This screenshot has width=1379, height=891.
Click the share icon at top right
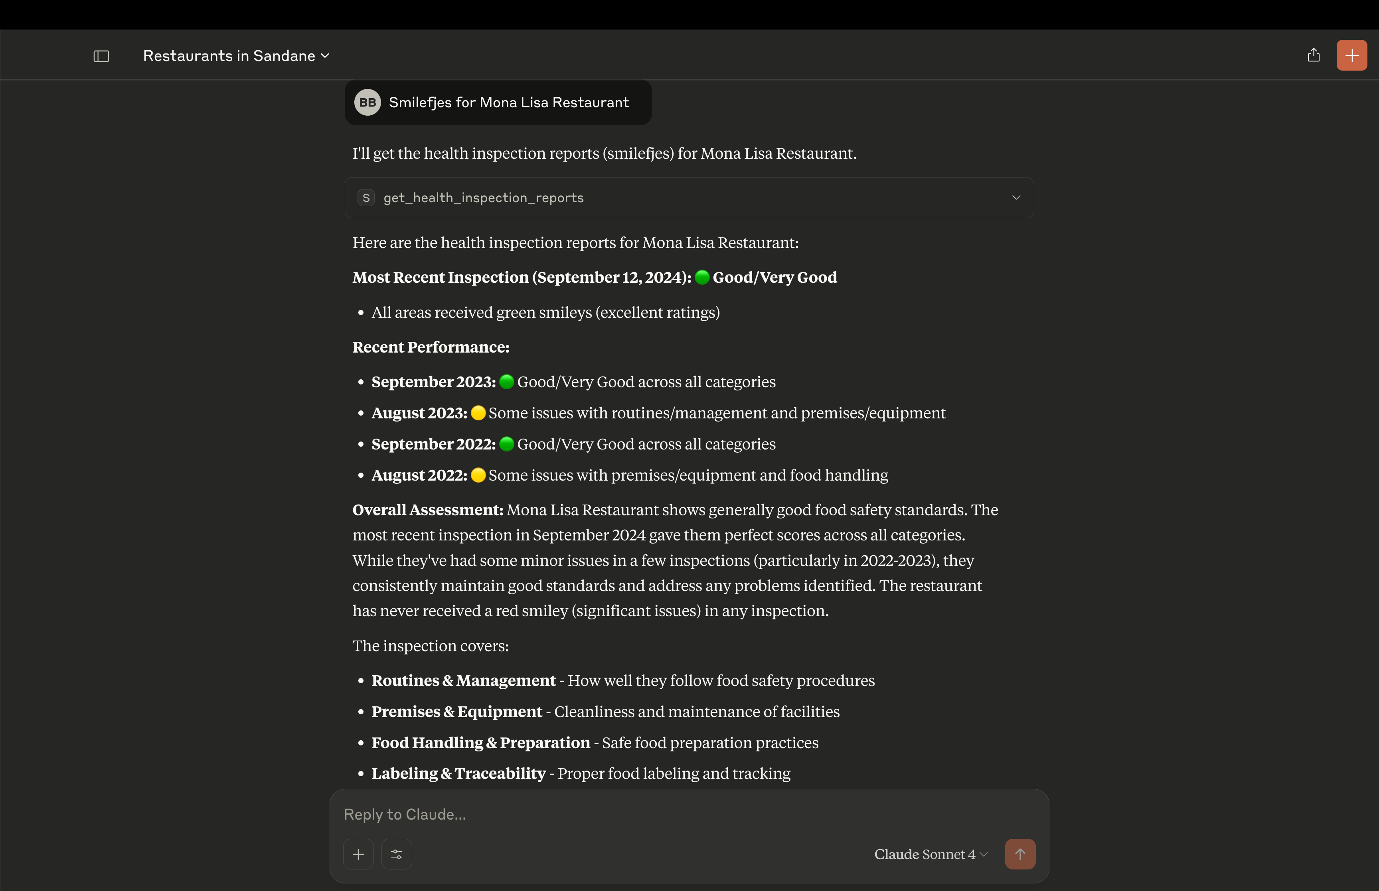pyautogui.click(x=1314, y=55)
